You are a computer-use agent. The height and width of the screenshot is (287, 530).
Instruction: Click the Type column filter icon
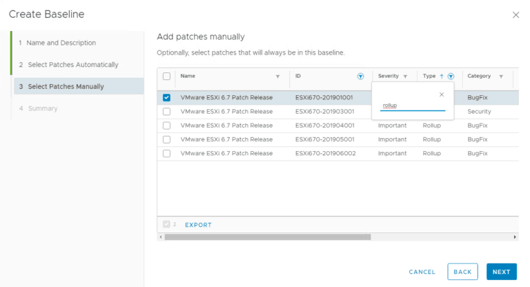click(451, 77)
